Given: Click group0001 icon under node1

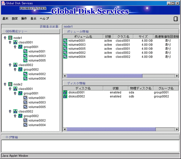Looking at the screenshot, I should 20,47.
